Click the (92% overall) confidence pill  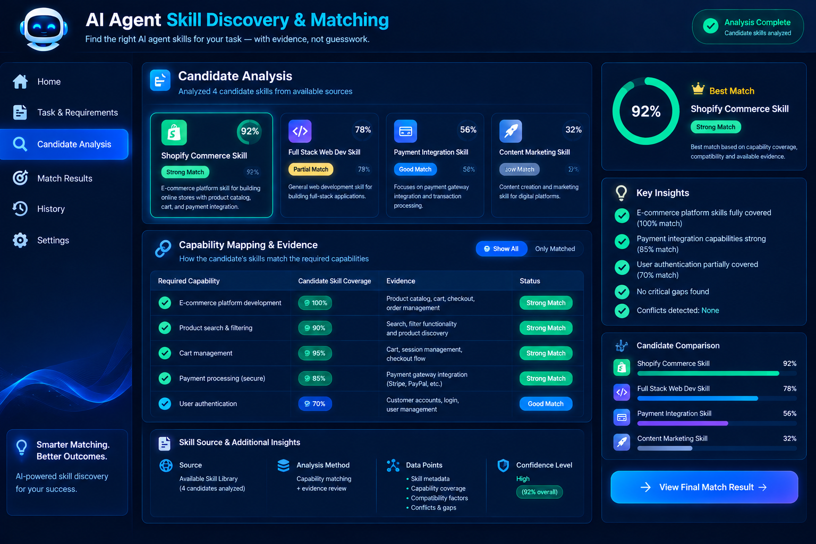pos(539,492)
